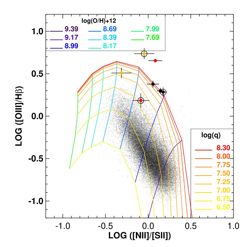The height and width of the screenshot is (247, 247).
Task: Select the 8.30 log(q) value
Action: (223, 148)
